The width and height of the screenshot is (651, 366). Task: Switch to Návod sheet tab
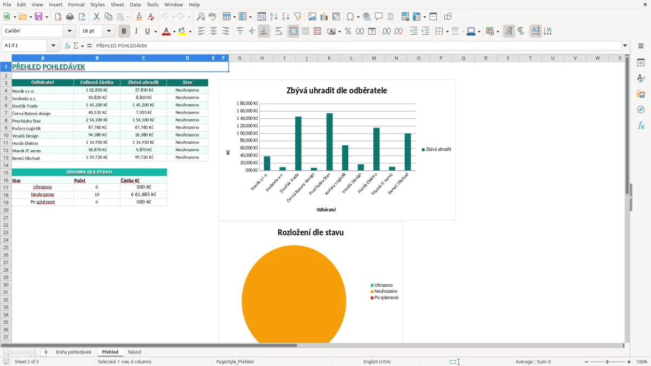click(x=135, y=352)
